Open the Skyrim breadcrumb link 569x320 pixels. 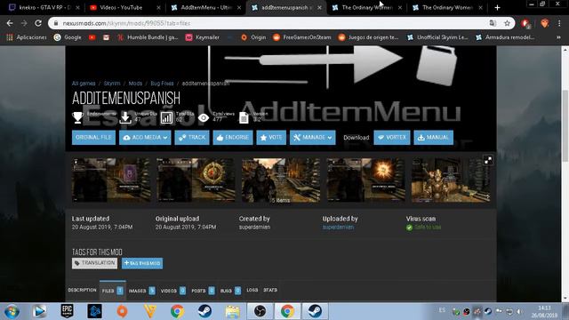112,84
